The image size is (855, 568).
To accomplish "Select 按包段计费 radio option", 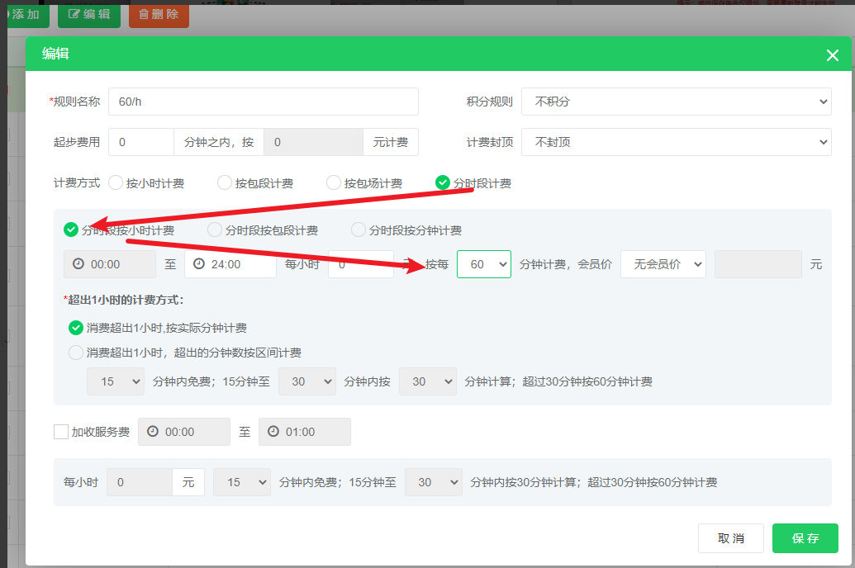I will pyautogui.click(x=225, y=183).
